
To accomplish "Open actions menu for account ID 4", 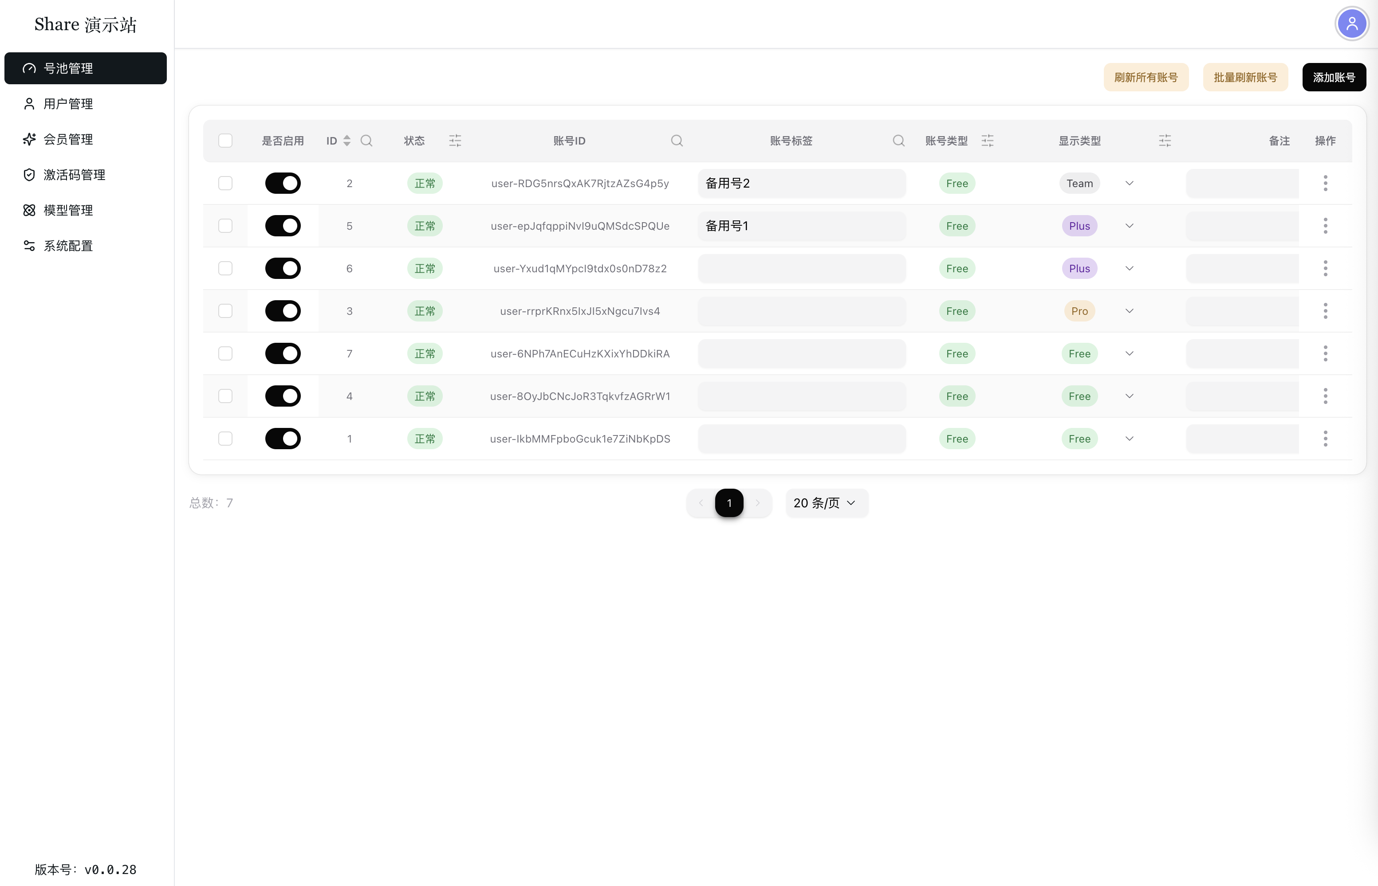I will pos(1325,396).
